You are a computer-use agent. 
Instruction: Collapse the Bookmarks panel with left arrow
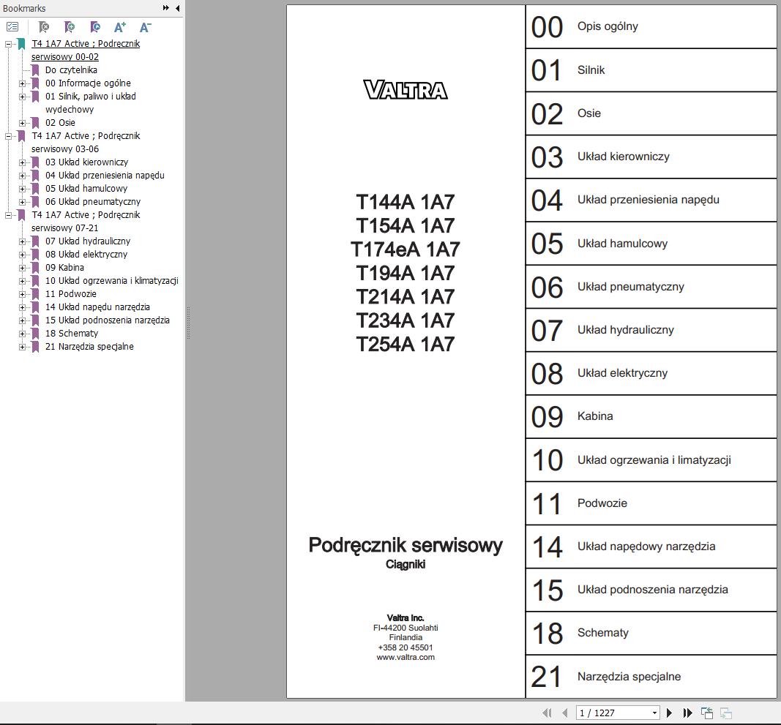point(178,8)
